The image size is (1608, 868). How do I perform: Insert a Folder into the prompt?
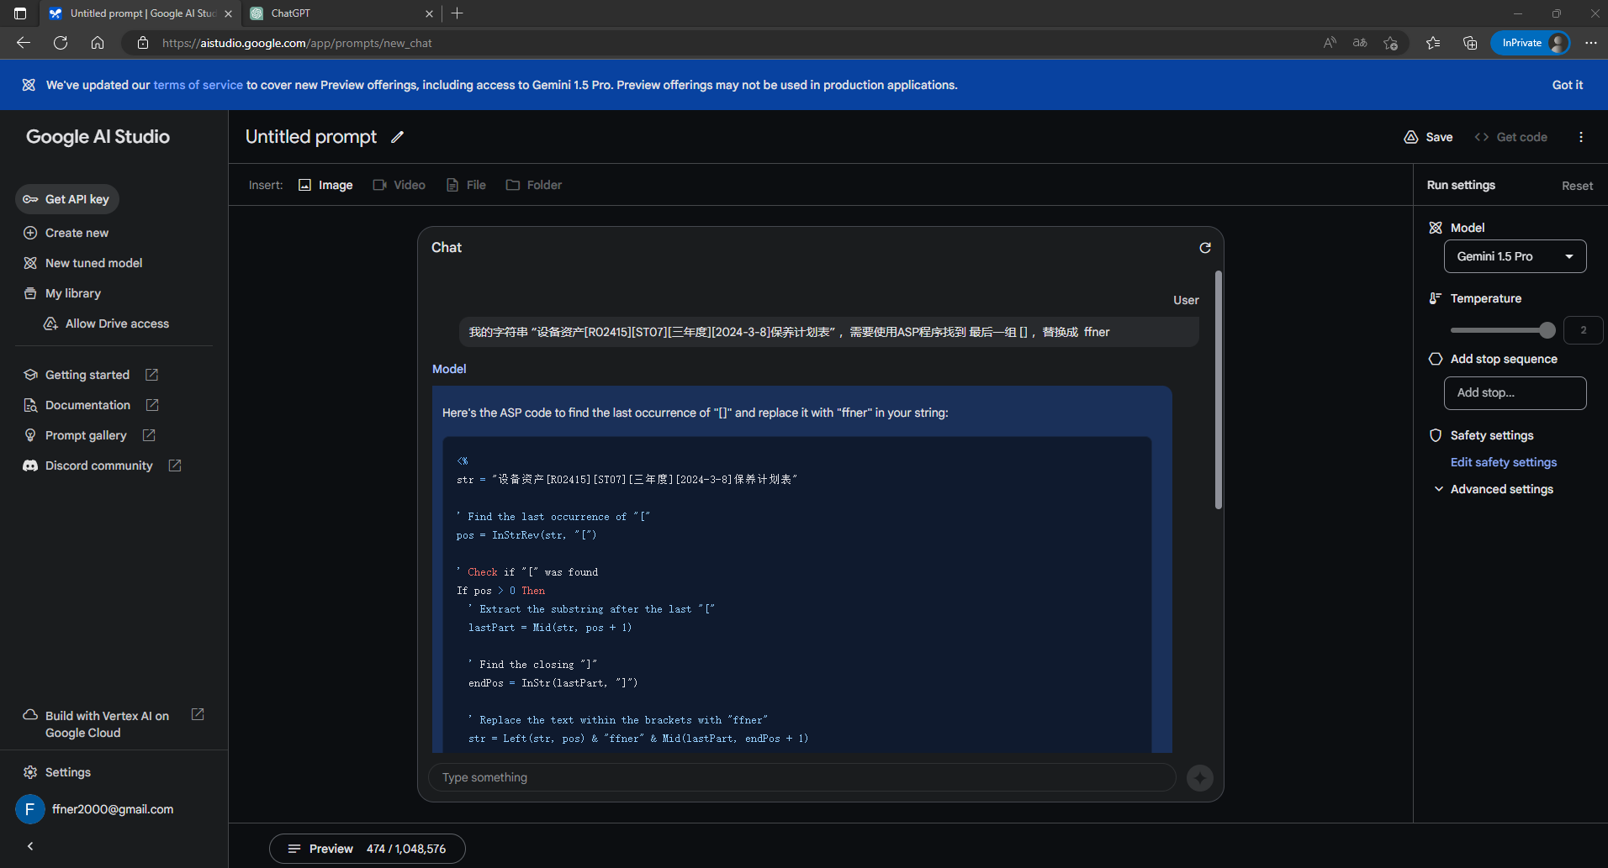(534, 185)
